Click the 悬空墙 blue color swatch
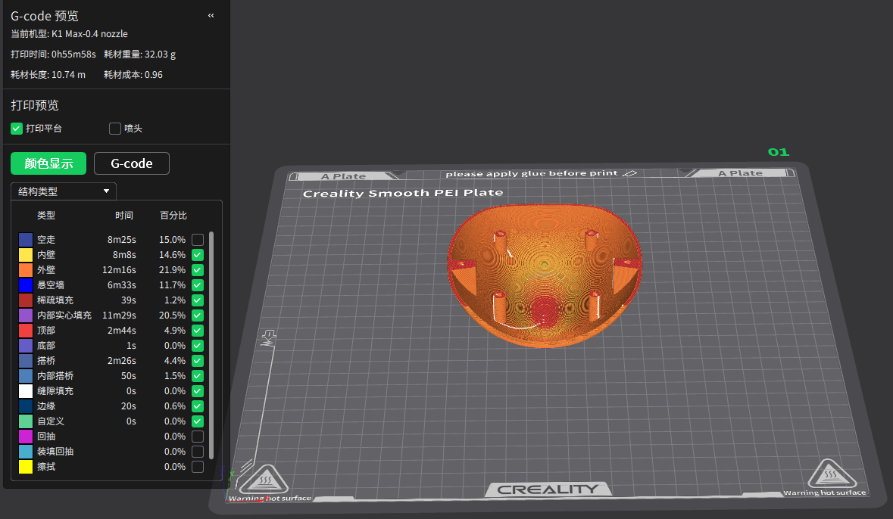Image resolution: width=893 pixels, height=519 pixels. tap(26, 285)
